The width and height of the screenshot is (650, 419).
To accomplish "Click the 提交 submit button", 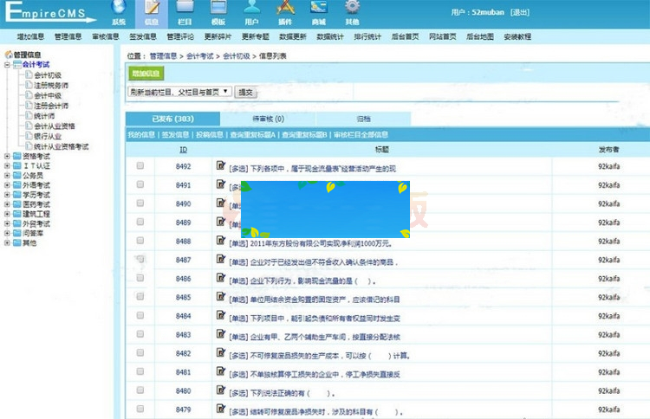I will tap(245, 91).
